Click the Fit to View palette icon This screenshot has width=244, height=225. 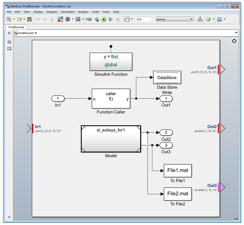(9, 49)
